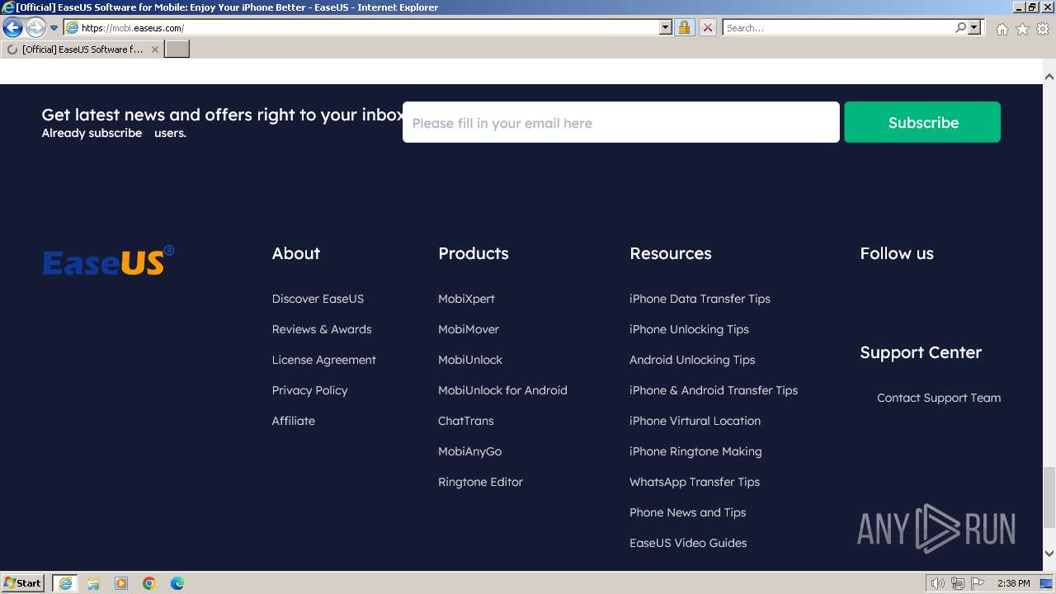Open iPhone Data Transfer Tips

(700, 299)
